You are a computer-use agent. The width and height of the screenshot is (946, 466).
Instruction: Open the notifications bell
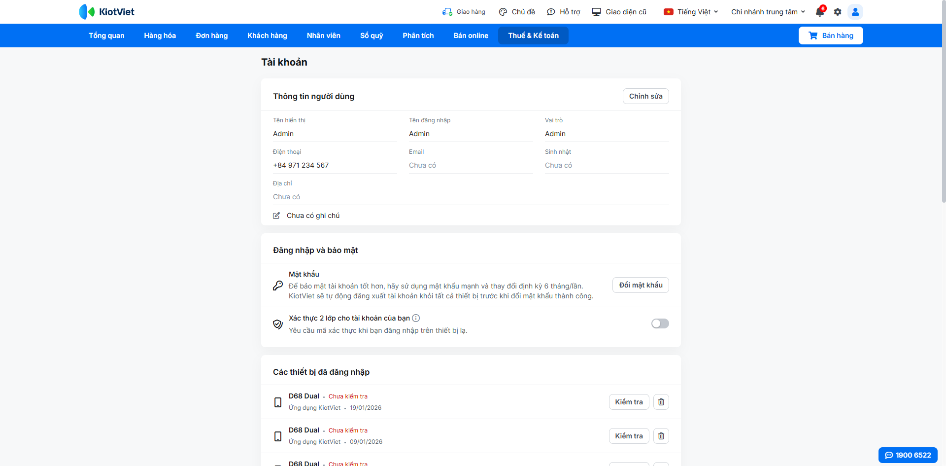819,12
